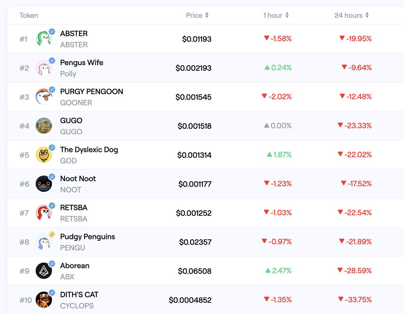The width and height of the screenshot is (404, 314).
Task: Click the ABSTER price $0.01193
Action: pos(197,39)
